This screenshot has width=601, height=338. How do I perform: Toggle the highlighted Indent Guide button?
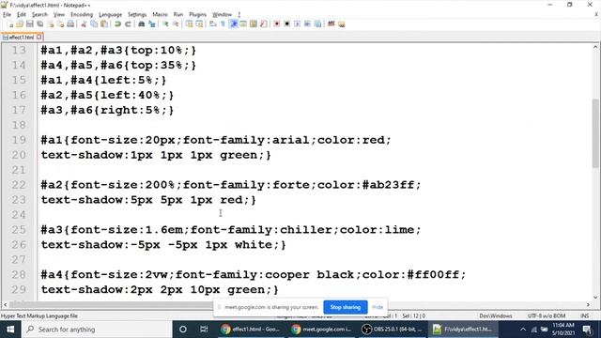point(234,24)
